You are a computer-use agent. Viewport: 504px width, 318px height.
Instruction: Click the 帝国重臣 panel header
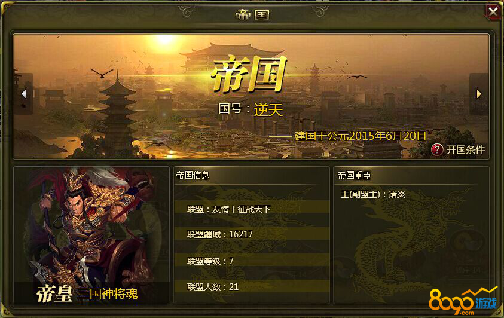[x=354, y=175]
